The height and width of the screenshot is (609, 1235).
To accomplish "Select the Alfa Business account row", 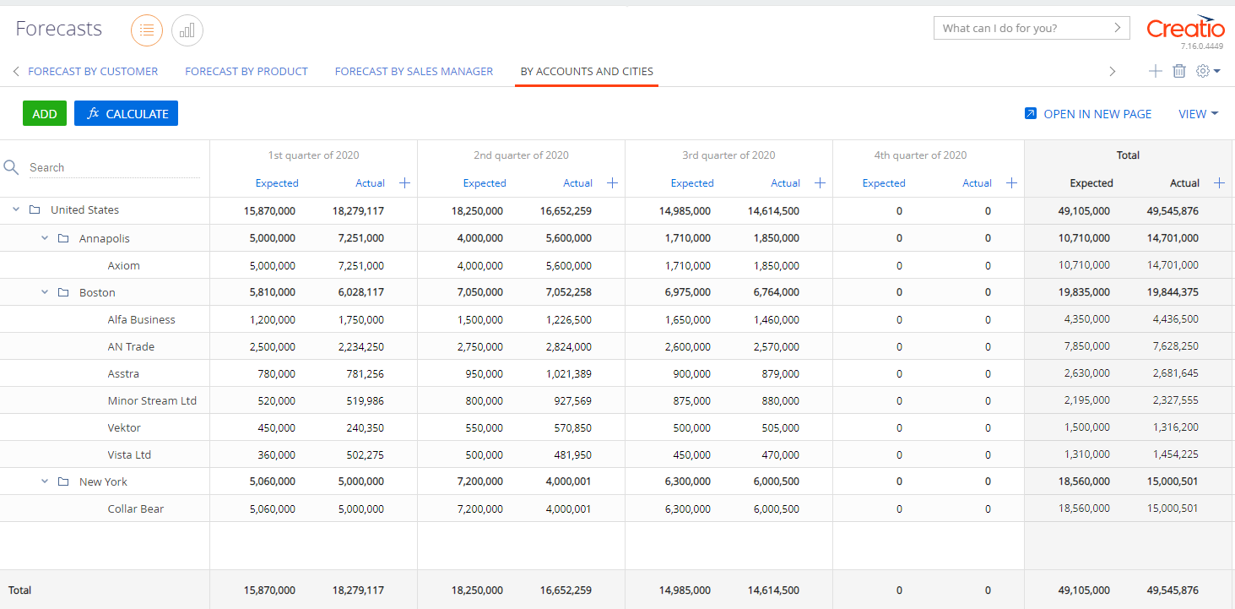I will click(x=616, y=319).
